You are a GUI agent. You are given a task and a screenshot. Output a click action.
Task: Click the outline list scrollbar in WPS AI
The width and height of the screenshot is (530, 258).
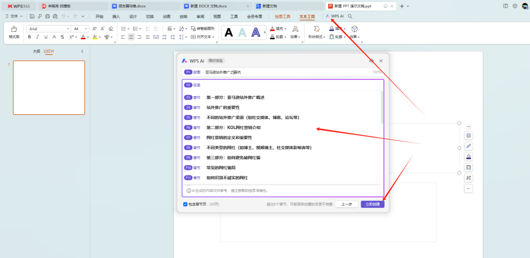coord(382,107)
